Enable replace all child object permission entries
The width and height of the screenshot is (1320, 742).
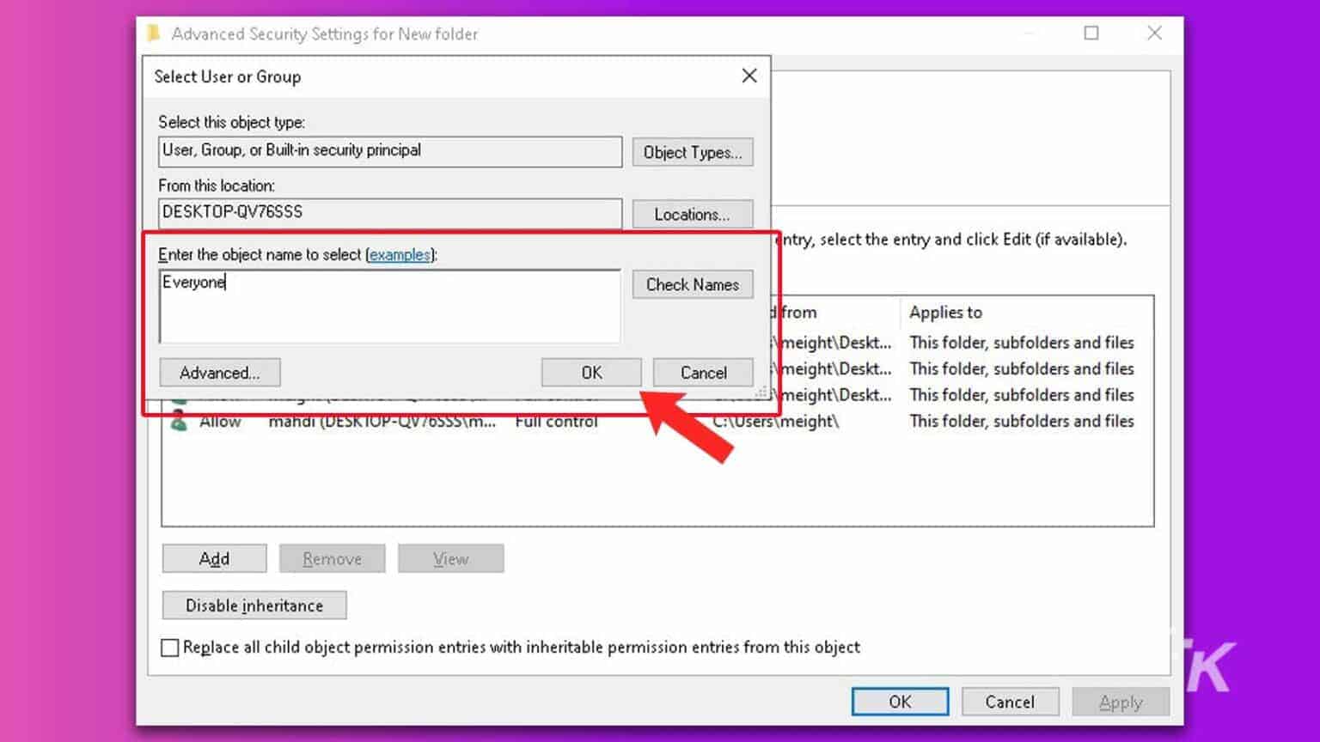click(169, 648)
